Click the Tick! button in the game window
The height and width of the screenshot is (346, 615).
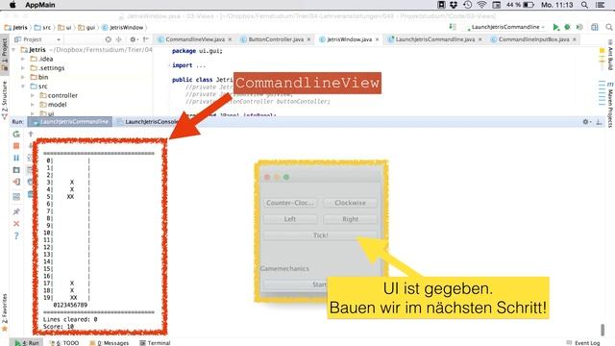click(320, 235)
